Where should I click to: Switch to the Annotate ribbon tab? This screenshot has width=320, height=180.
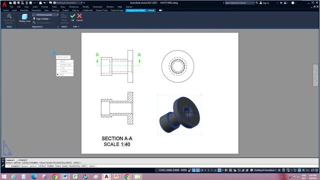click(24, 10)
